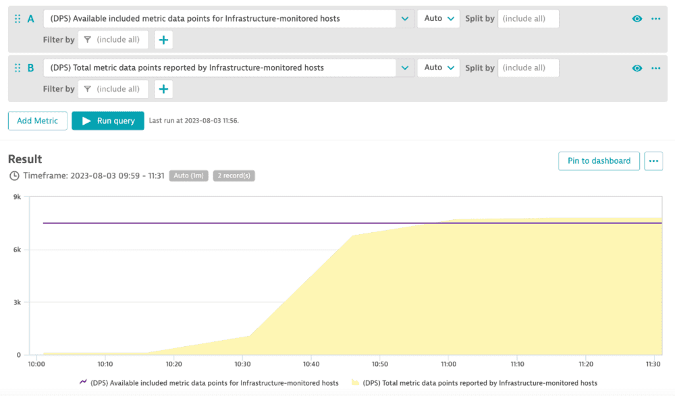The width and height of the screenshot is (675, 396).
Task: Click the filter funnel icon in query B
Action: coord(86,88)
